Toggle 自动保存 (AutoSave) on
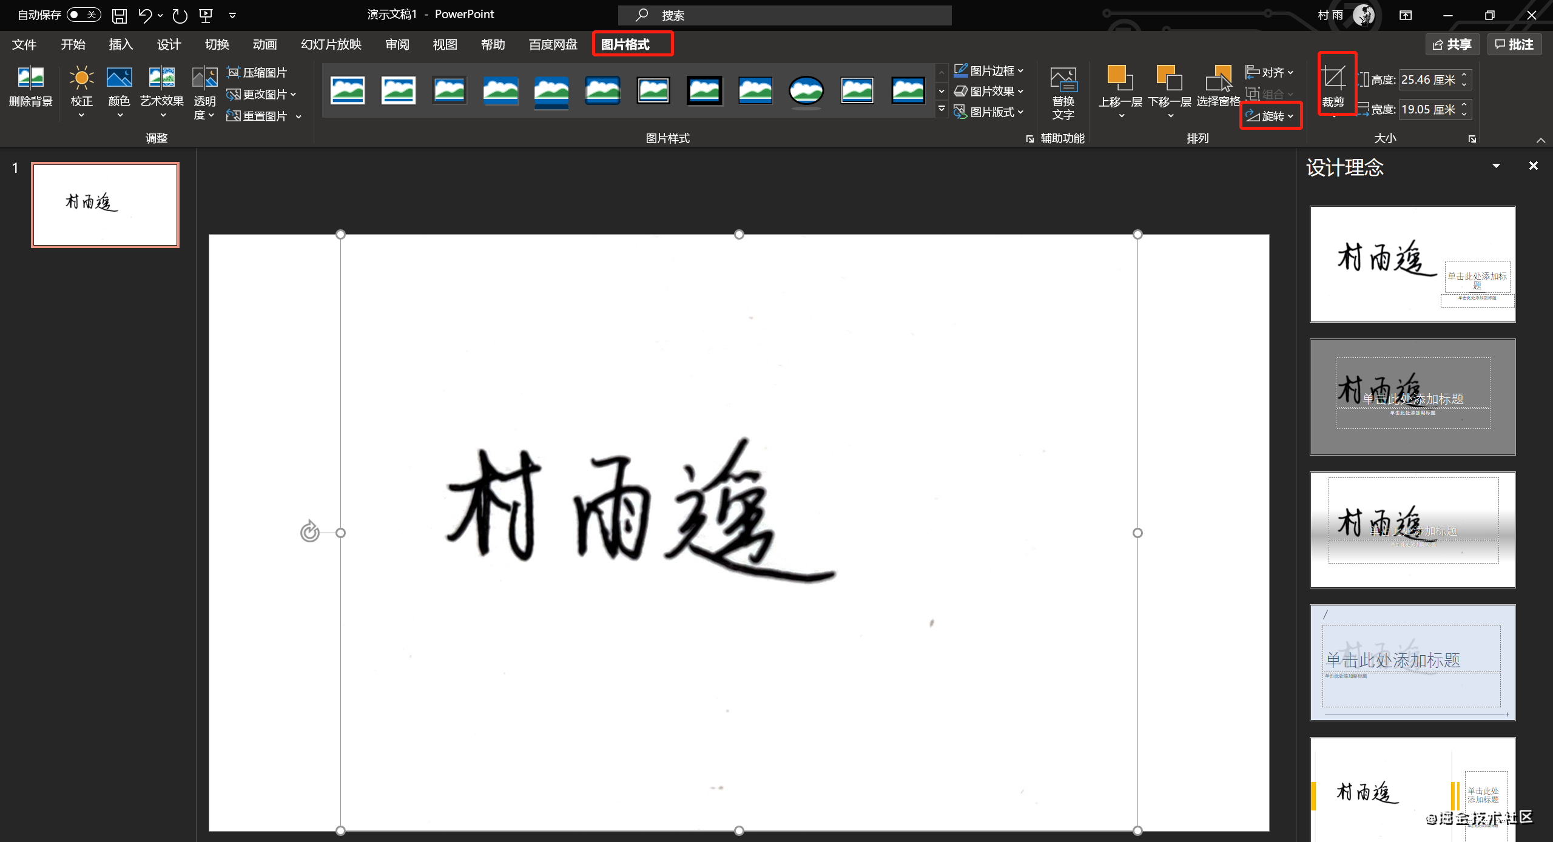 pos(83,15)
